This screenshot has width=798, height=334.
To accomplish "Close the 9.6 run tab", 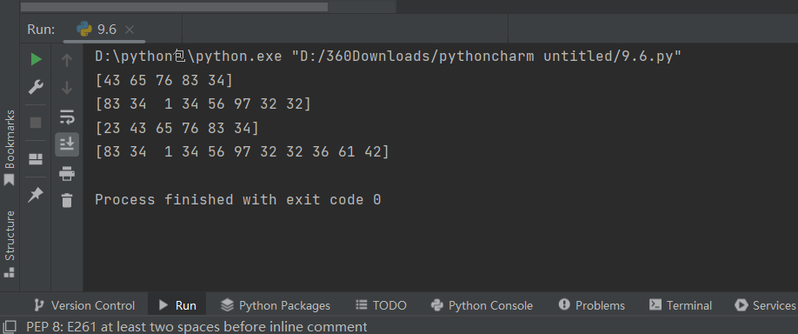I will 130,30.
